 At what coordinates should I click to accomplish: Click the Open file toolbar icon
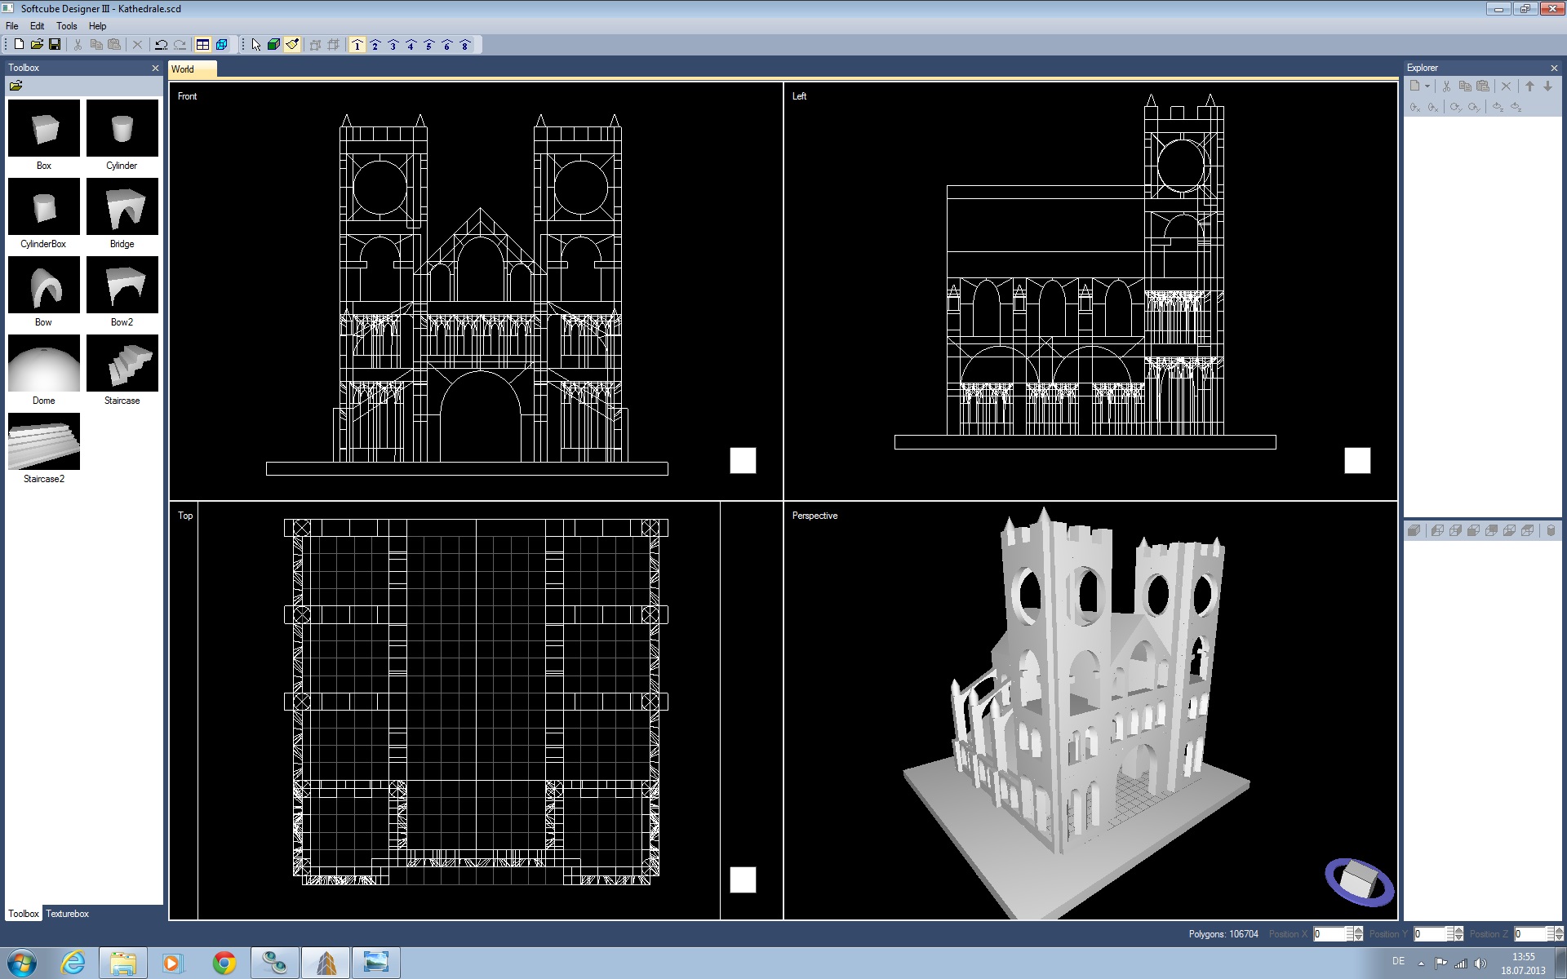pyautogui.click(x=37, y=45)
